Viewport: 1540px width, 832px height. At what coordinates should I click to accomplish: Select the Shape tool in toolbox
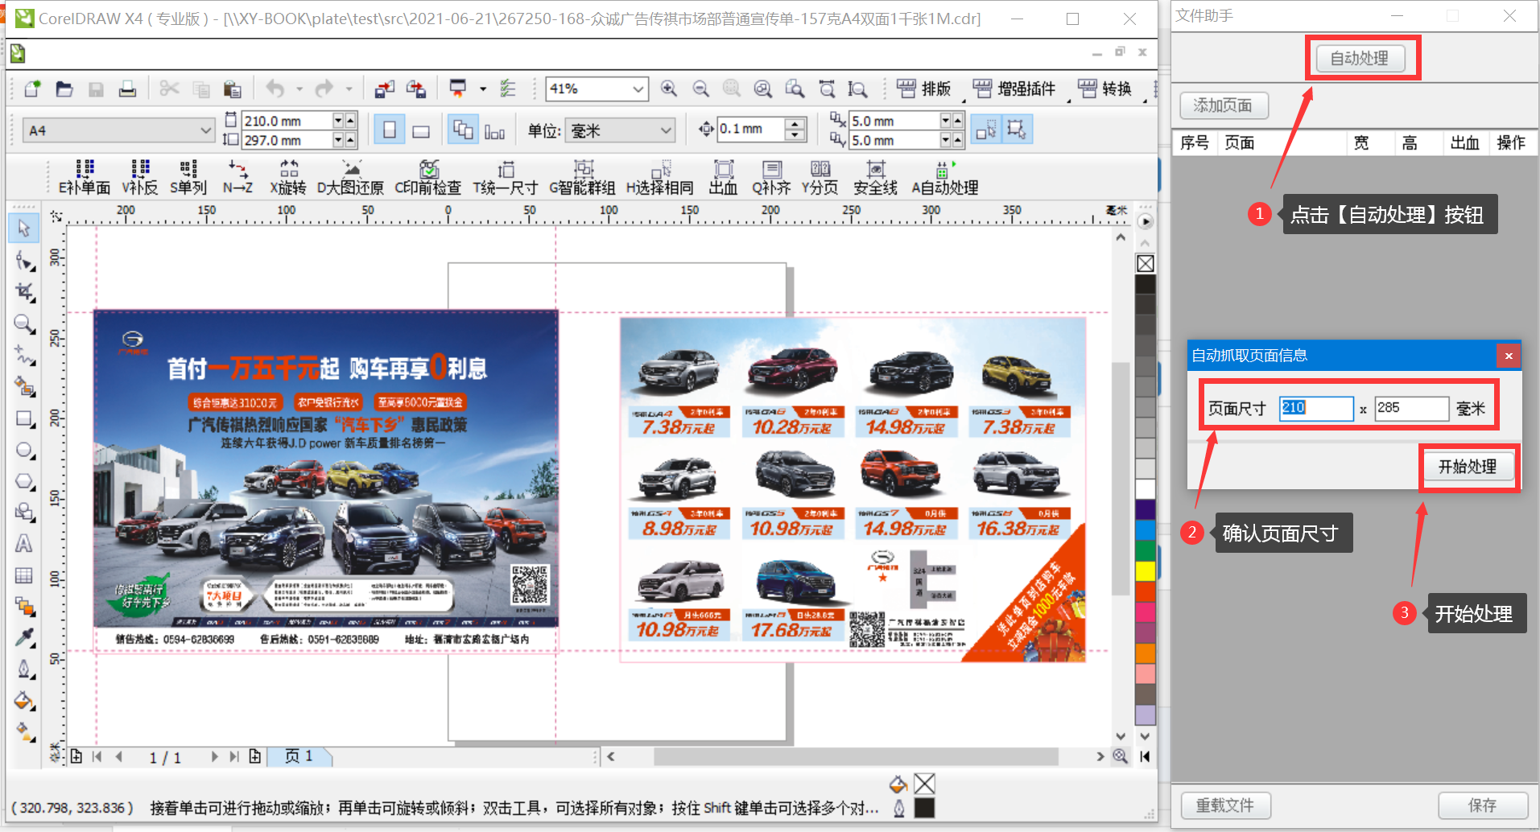(24, 261)
